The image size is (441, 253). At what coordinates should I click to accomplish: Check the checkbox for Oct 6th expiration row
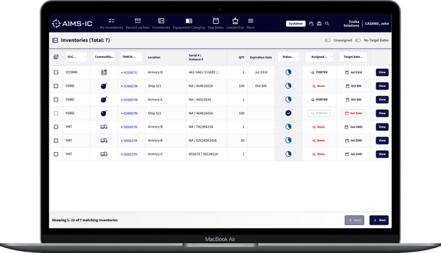56,86
